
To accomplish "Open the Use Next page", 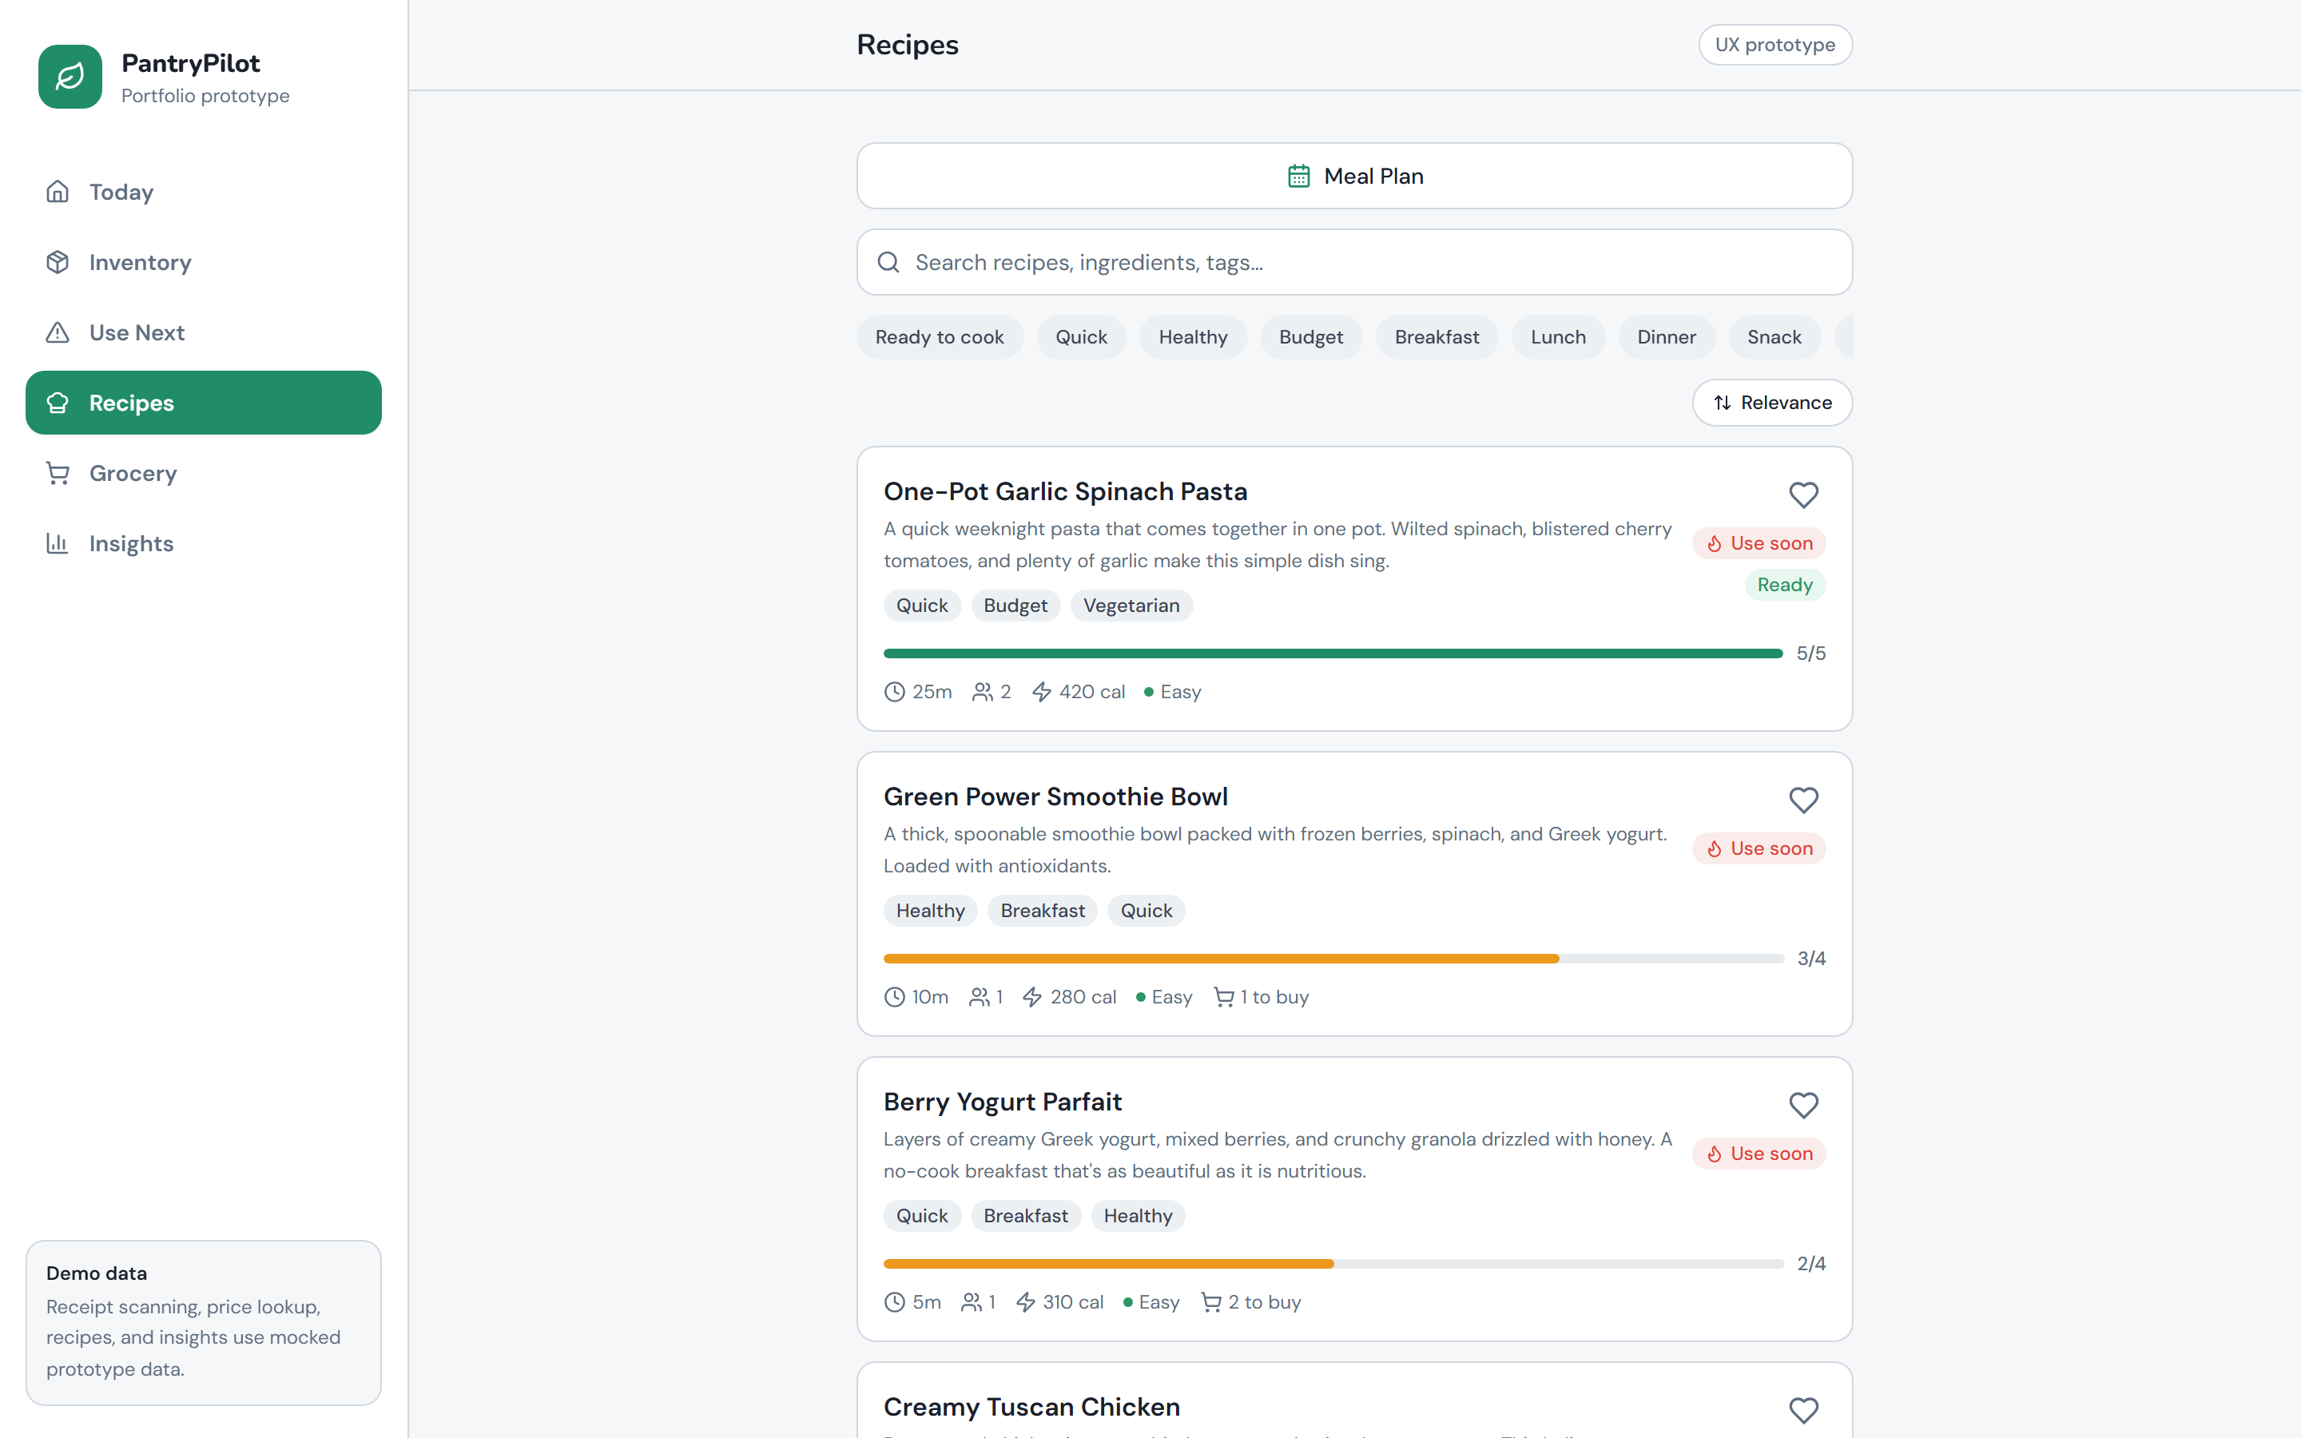I will pos(204,333).
